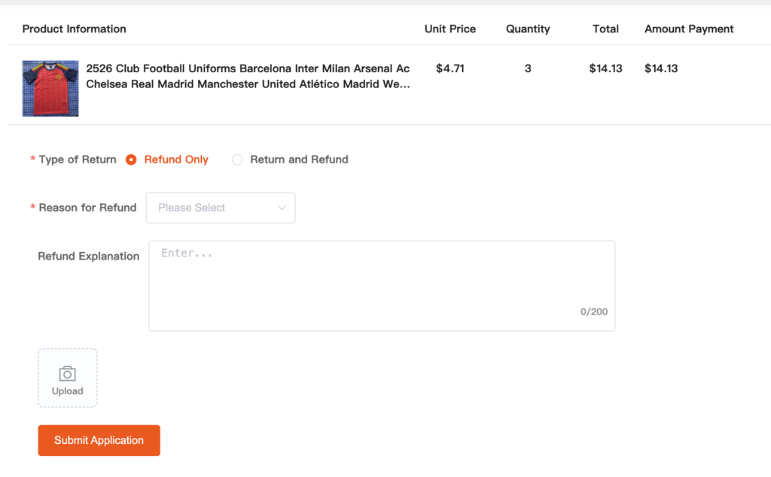Click the Quantity column header
This screenshot has width=771, height=477.
(528, 29)
